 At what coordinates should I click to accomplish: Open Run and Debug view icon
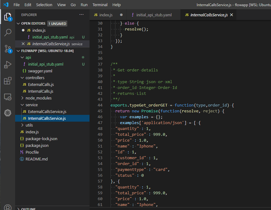(8, 65)
